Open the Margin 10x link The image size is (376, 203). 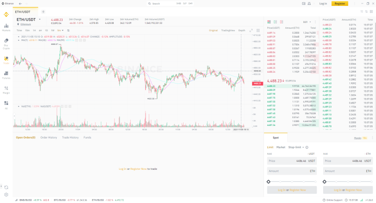[x=361, y=138]
